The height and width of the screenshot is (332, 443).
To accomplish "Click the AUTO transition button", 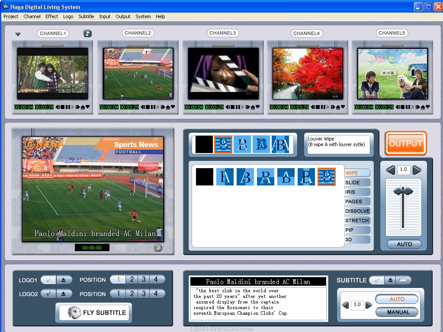I will coord(404,244).
